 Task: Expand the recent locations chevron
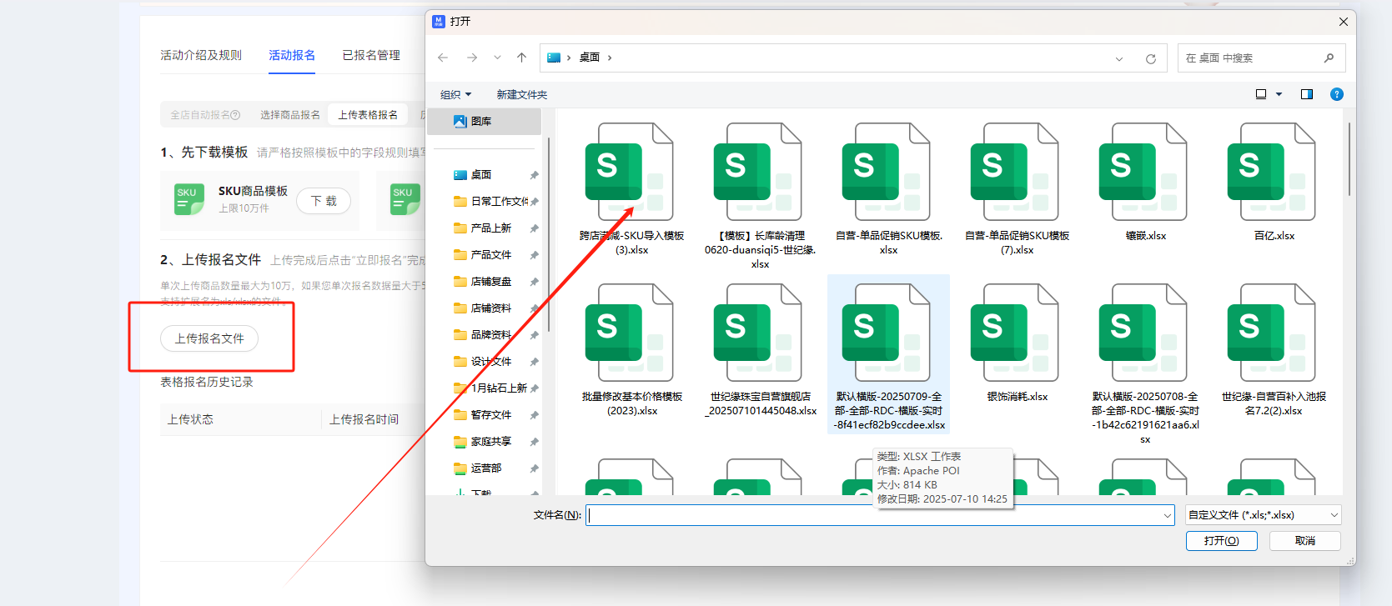(x=497, y=58)
